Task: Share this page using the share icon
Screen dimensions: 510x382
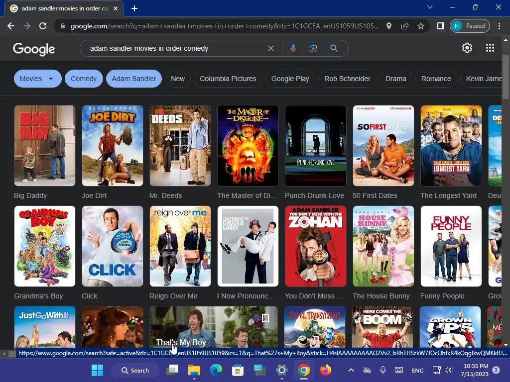Action: click(x=405, y=26)
